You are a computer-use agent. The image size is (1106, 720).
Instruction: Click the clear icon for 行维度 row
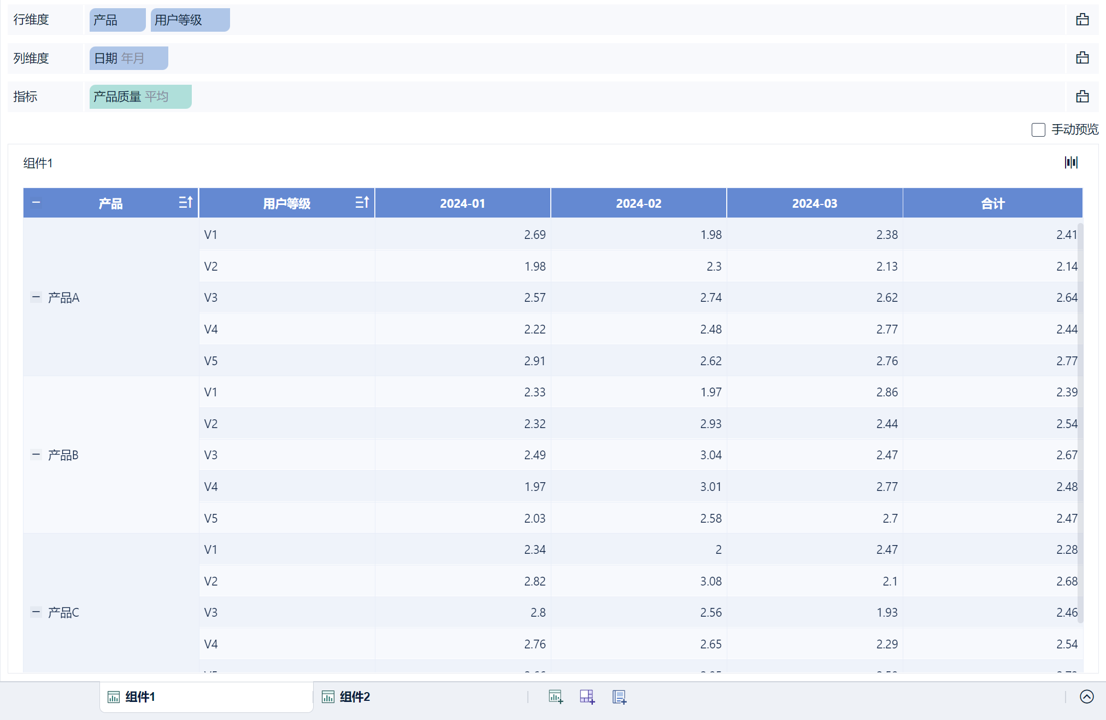click(x=1082, y=20)
